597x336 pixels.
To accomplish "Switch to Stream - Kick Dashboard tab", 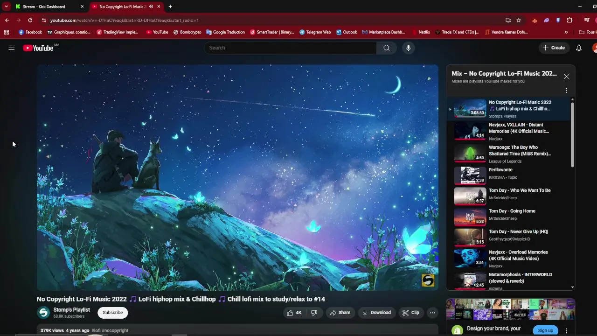I will coord(44,7).
